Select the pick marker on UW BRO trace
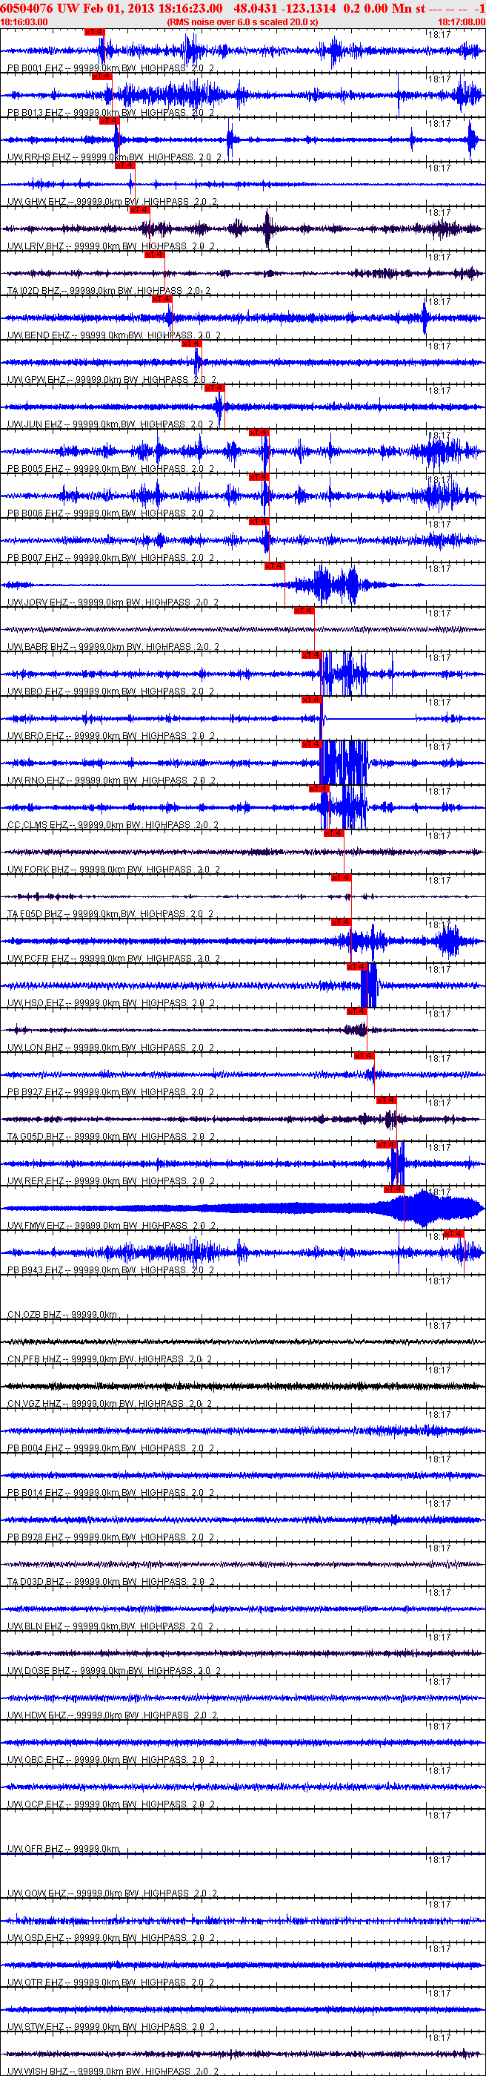 click(x=311, y=700)
